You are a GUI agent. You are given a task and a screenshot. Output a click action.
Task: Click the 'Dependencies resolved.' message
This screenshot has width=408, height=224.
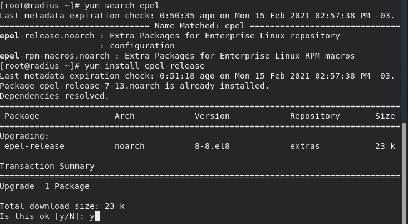(x=54, y=96)
